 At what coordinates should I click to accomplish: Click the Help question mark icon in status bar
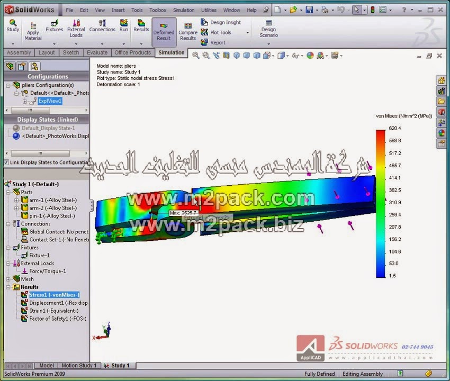400,374
